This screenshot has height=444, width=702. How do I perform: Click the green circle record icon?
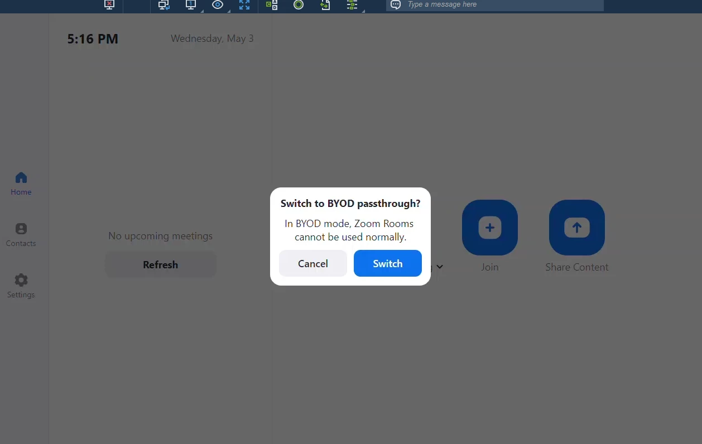[x=299, y=4]
